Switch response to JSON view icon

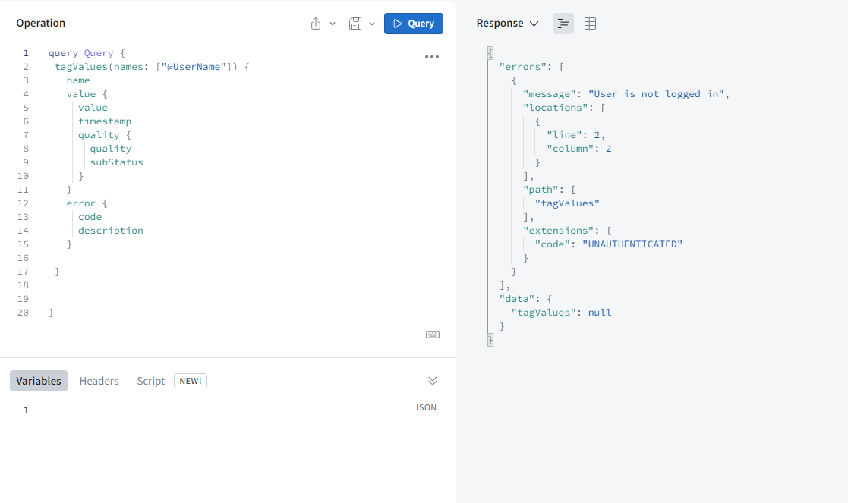pos(563,24)
